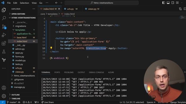Expand the migrations folder
The height and width of the screenshot is (104, 186).
click(23, 26)
